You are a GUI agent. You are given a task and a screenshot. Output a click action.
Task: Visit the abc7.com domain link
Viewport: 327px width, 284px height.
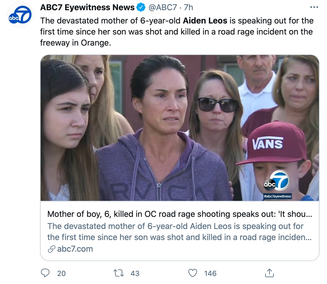75,249
